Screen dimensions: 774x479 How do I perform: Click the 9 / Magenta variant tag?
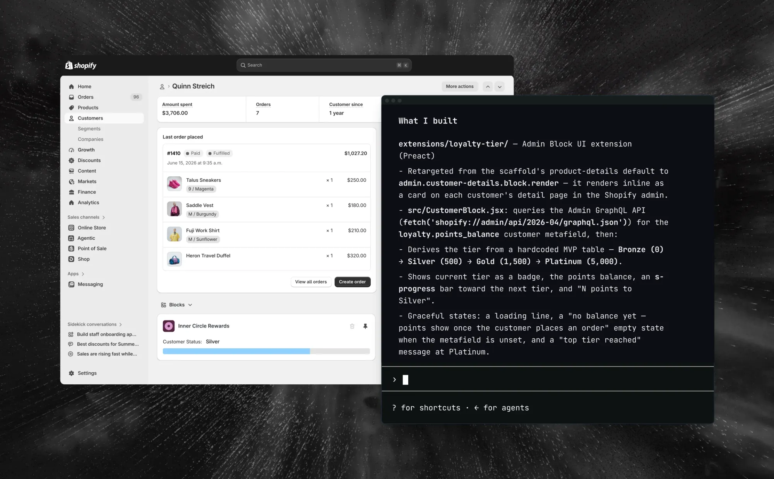[x=201, y=189]
